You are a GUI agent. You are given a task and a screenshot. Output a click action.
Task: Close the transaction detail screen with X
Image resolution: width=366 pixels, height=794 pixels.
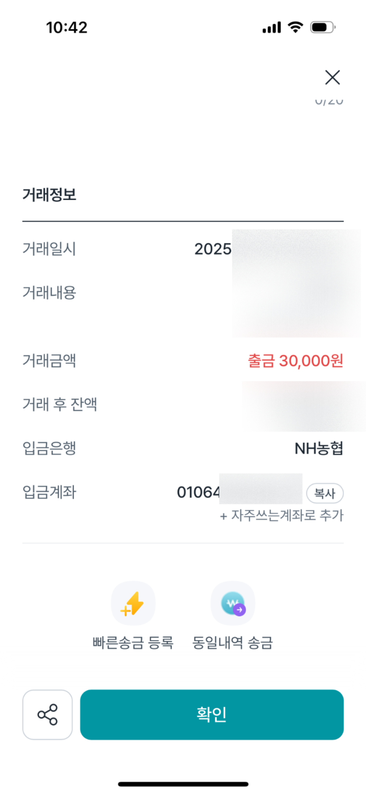pyautogui.click(x=332, y=77)
